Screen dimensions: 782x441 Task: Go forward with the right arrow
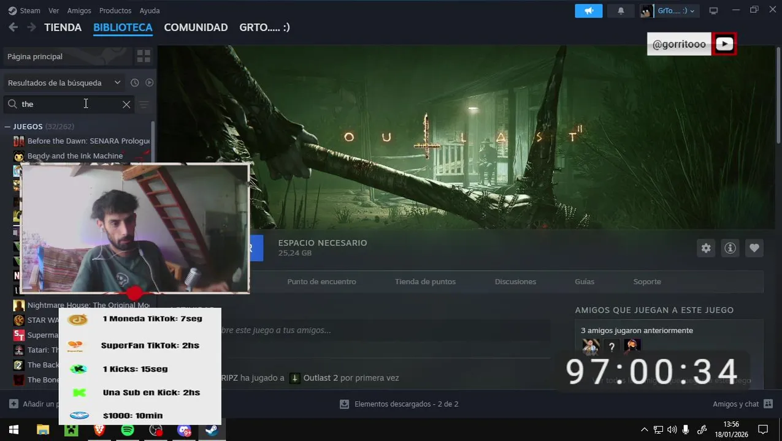pos(31,27)
